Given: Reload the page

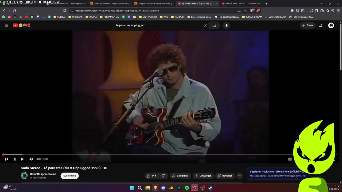Looking at the screenshot, I should [14, 11].
